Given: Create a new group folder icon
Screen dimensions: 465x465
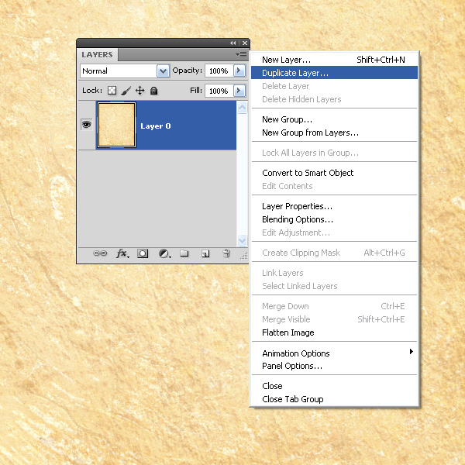Looking at the screenshot, I should tap(184, 253).
